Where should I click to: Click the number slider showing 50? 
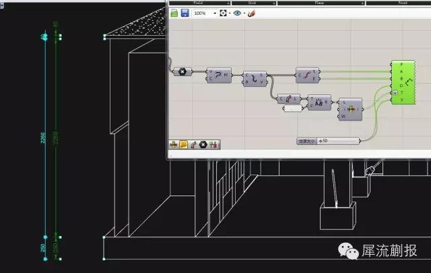[x=328, y=141]
